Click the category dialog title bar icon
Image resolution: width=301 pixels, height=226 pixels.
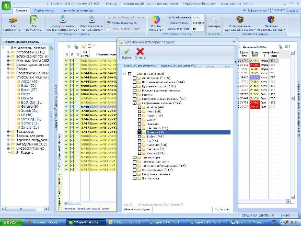point(121,42)
